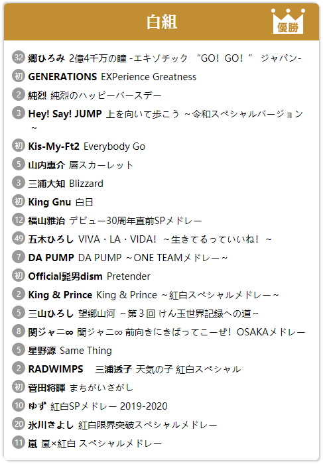
Task: Click the 優勝 crown icon
Action: point(288,21)
